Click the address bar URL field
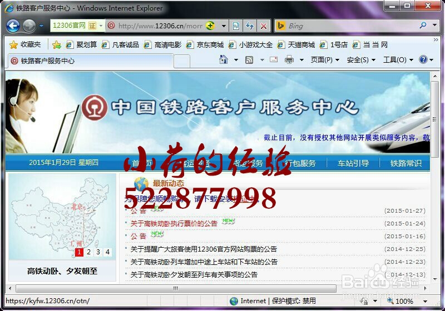This screenshot has width=445, height=311. point(160,26)
